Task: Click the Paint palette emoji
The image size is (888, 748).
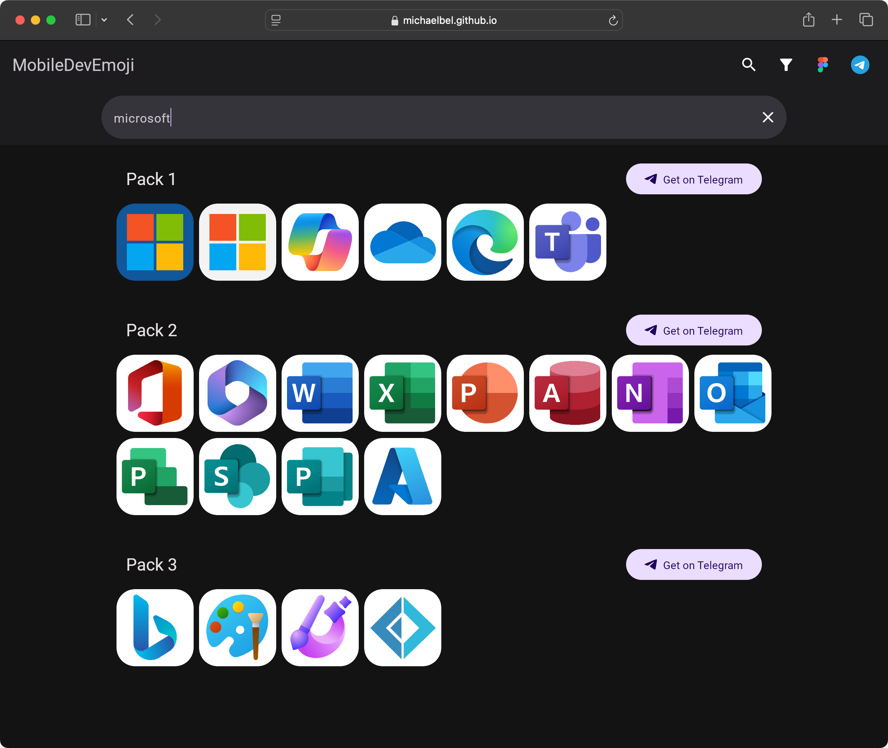Action: (x=238, y=628)
